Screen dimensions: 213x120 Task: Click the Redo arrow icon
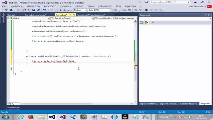(x=52, y=10)
